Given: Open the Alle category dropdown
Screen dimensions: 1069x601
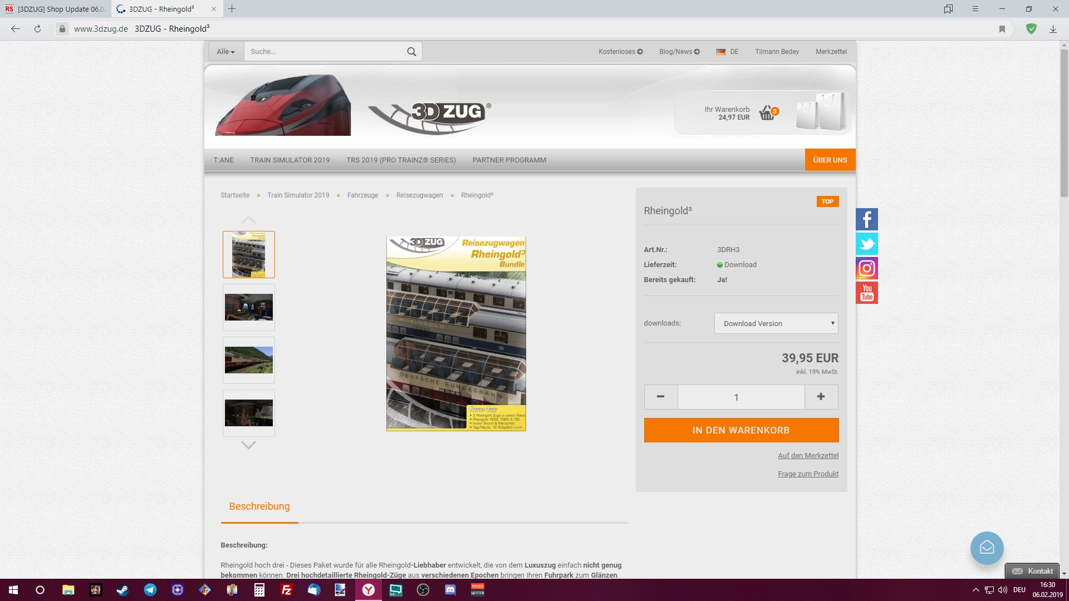Looking at the screenshot, I should (225, 52).
